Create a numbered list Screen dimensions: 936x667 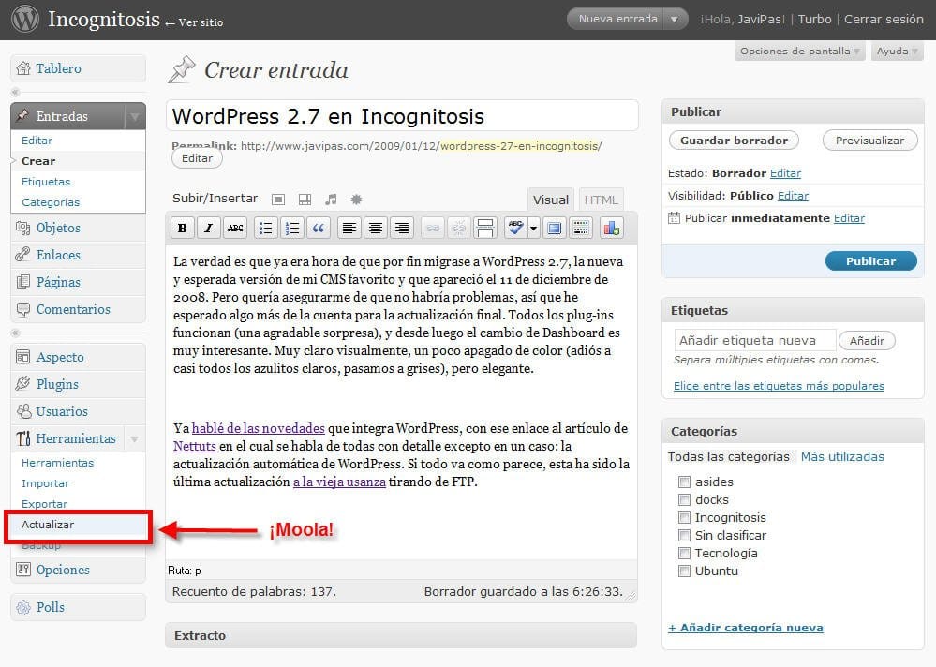(291, 228)
